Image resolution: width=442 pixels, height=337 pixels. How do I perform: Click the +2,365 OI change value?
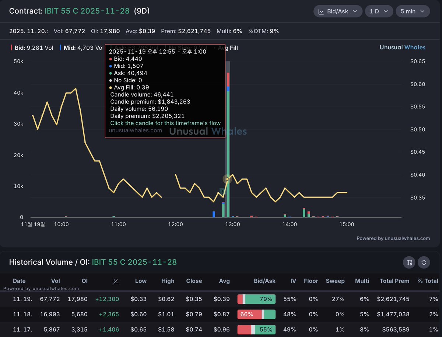[x=109, y=314]
